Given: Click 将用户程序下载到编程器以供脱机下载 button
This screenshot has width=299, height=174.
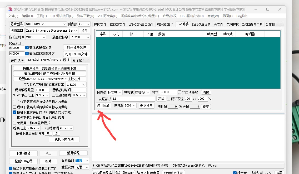Looking at the screenshot, I should (49, 68).
